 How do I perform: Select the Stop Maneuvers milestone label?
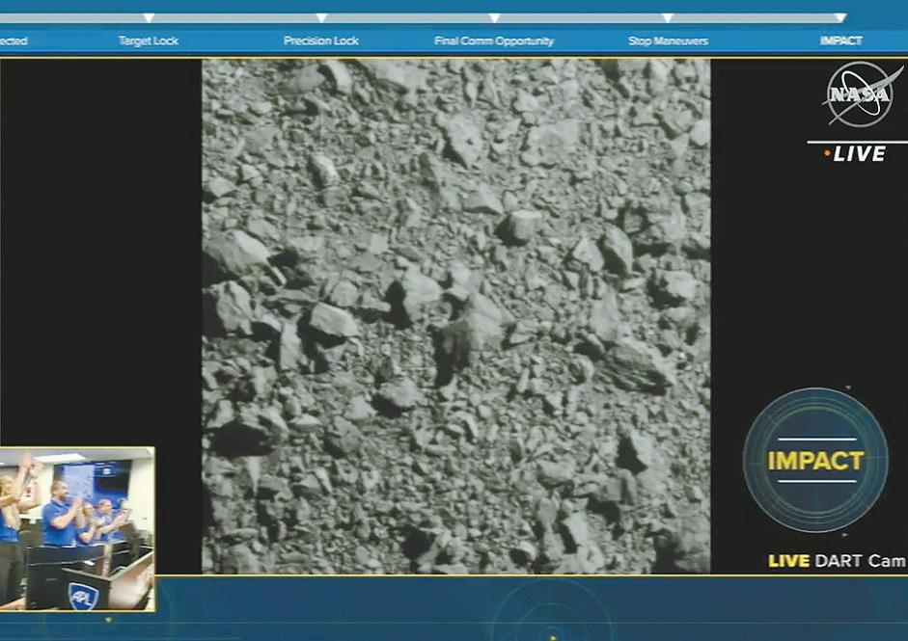668,41
